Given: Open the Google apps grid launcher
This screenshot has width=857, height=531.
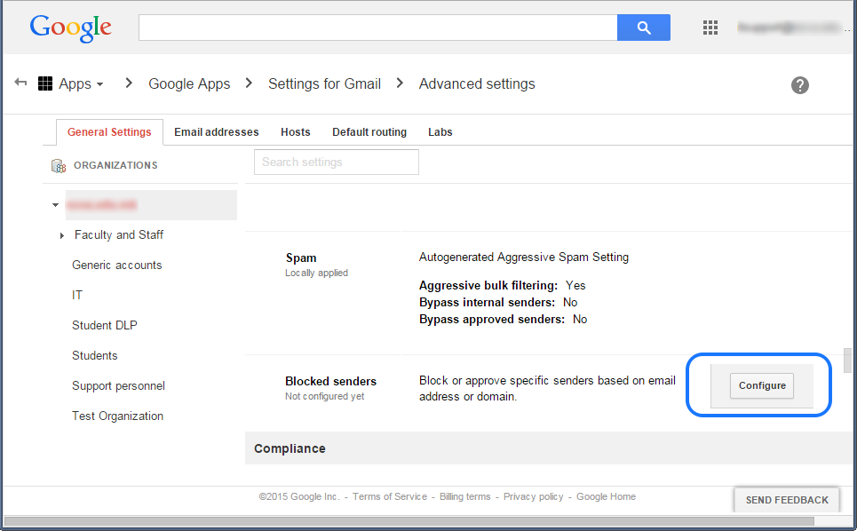Looking at the screenshot, I should 710,28.
